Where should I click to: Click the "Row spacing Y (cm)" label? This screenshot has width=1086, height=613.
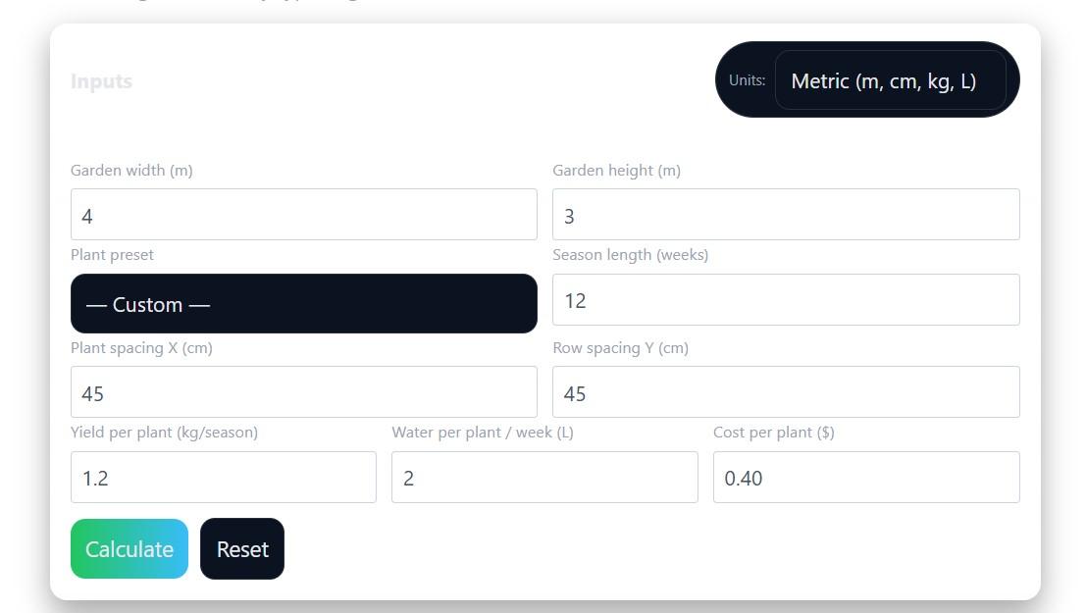coord(620,348)
